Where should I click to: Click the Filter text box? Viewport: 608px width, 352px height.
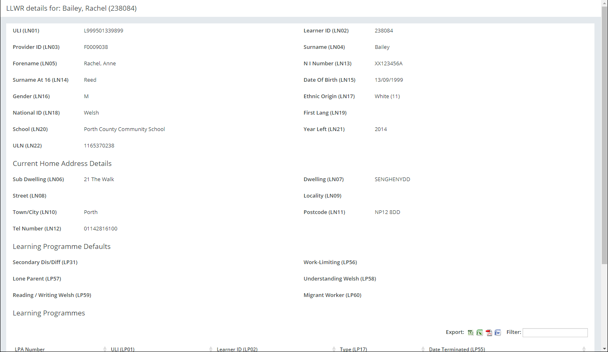click(x=555, y=333)
